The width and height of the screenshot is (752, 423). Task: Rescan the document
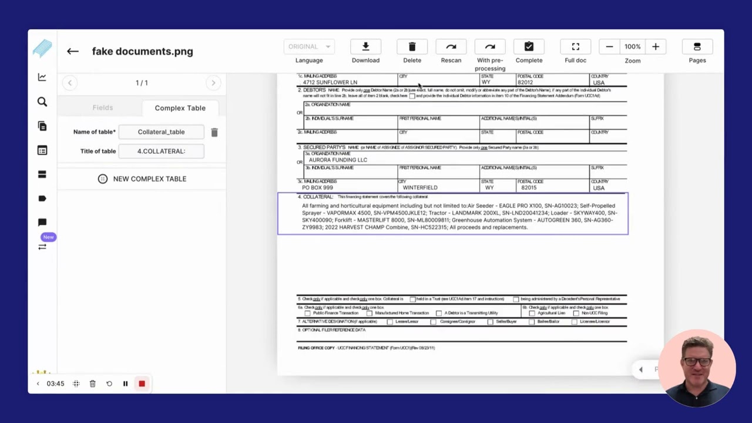coord(451,47)
